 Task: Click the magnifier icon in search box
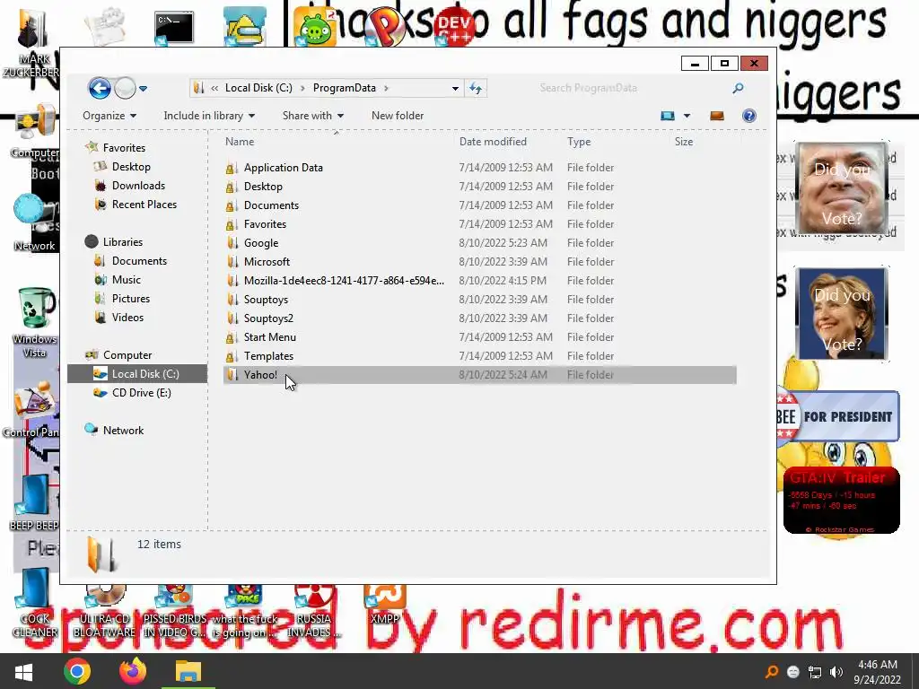point(738,88)
